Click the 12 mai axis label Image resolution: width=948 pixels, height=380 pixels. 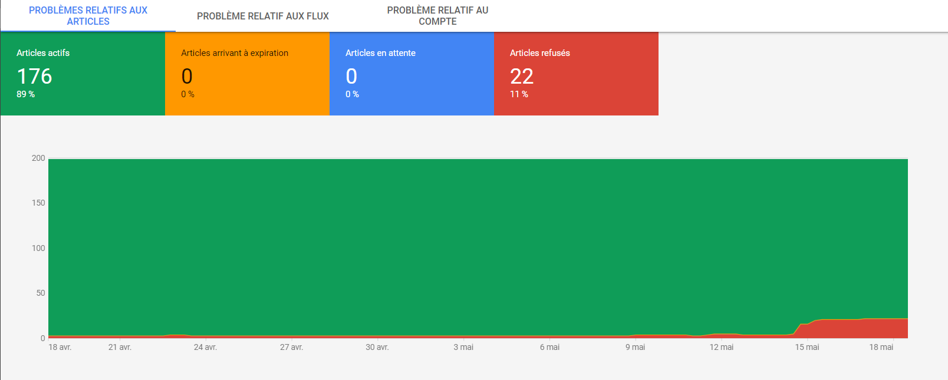pos(722,347)
